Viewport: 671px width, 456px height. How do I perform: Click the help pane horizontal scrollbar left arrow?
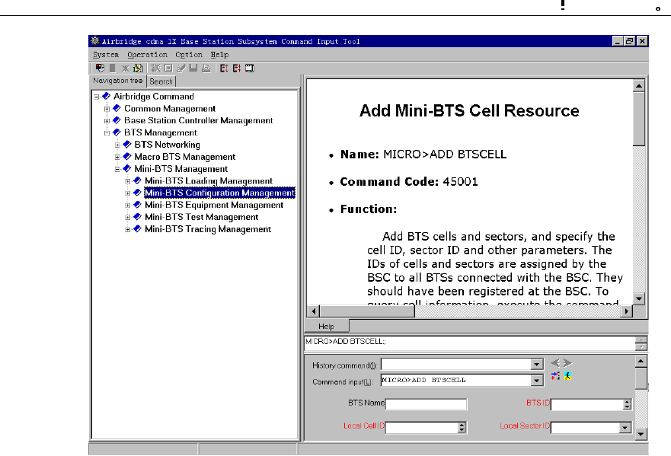[x=314, y=311]
